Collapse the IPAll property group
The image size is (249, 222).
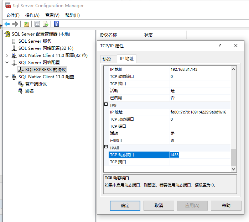tap(106, 147)
